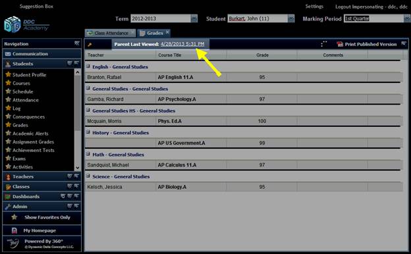Click the star icon next to Activities
The height and width of the screenshot is (254, 411).
(9, 166)
